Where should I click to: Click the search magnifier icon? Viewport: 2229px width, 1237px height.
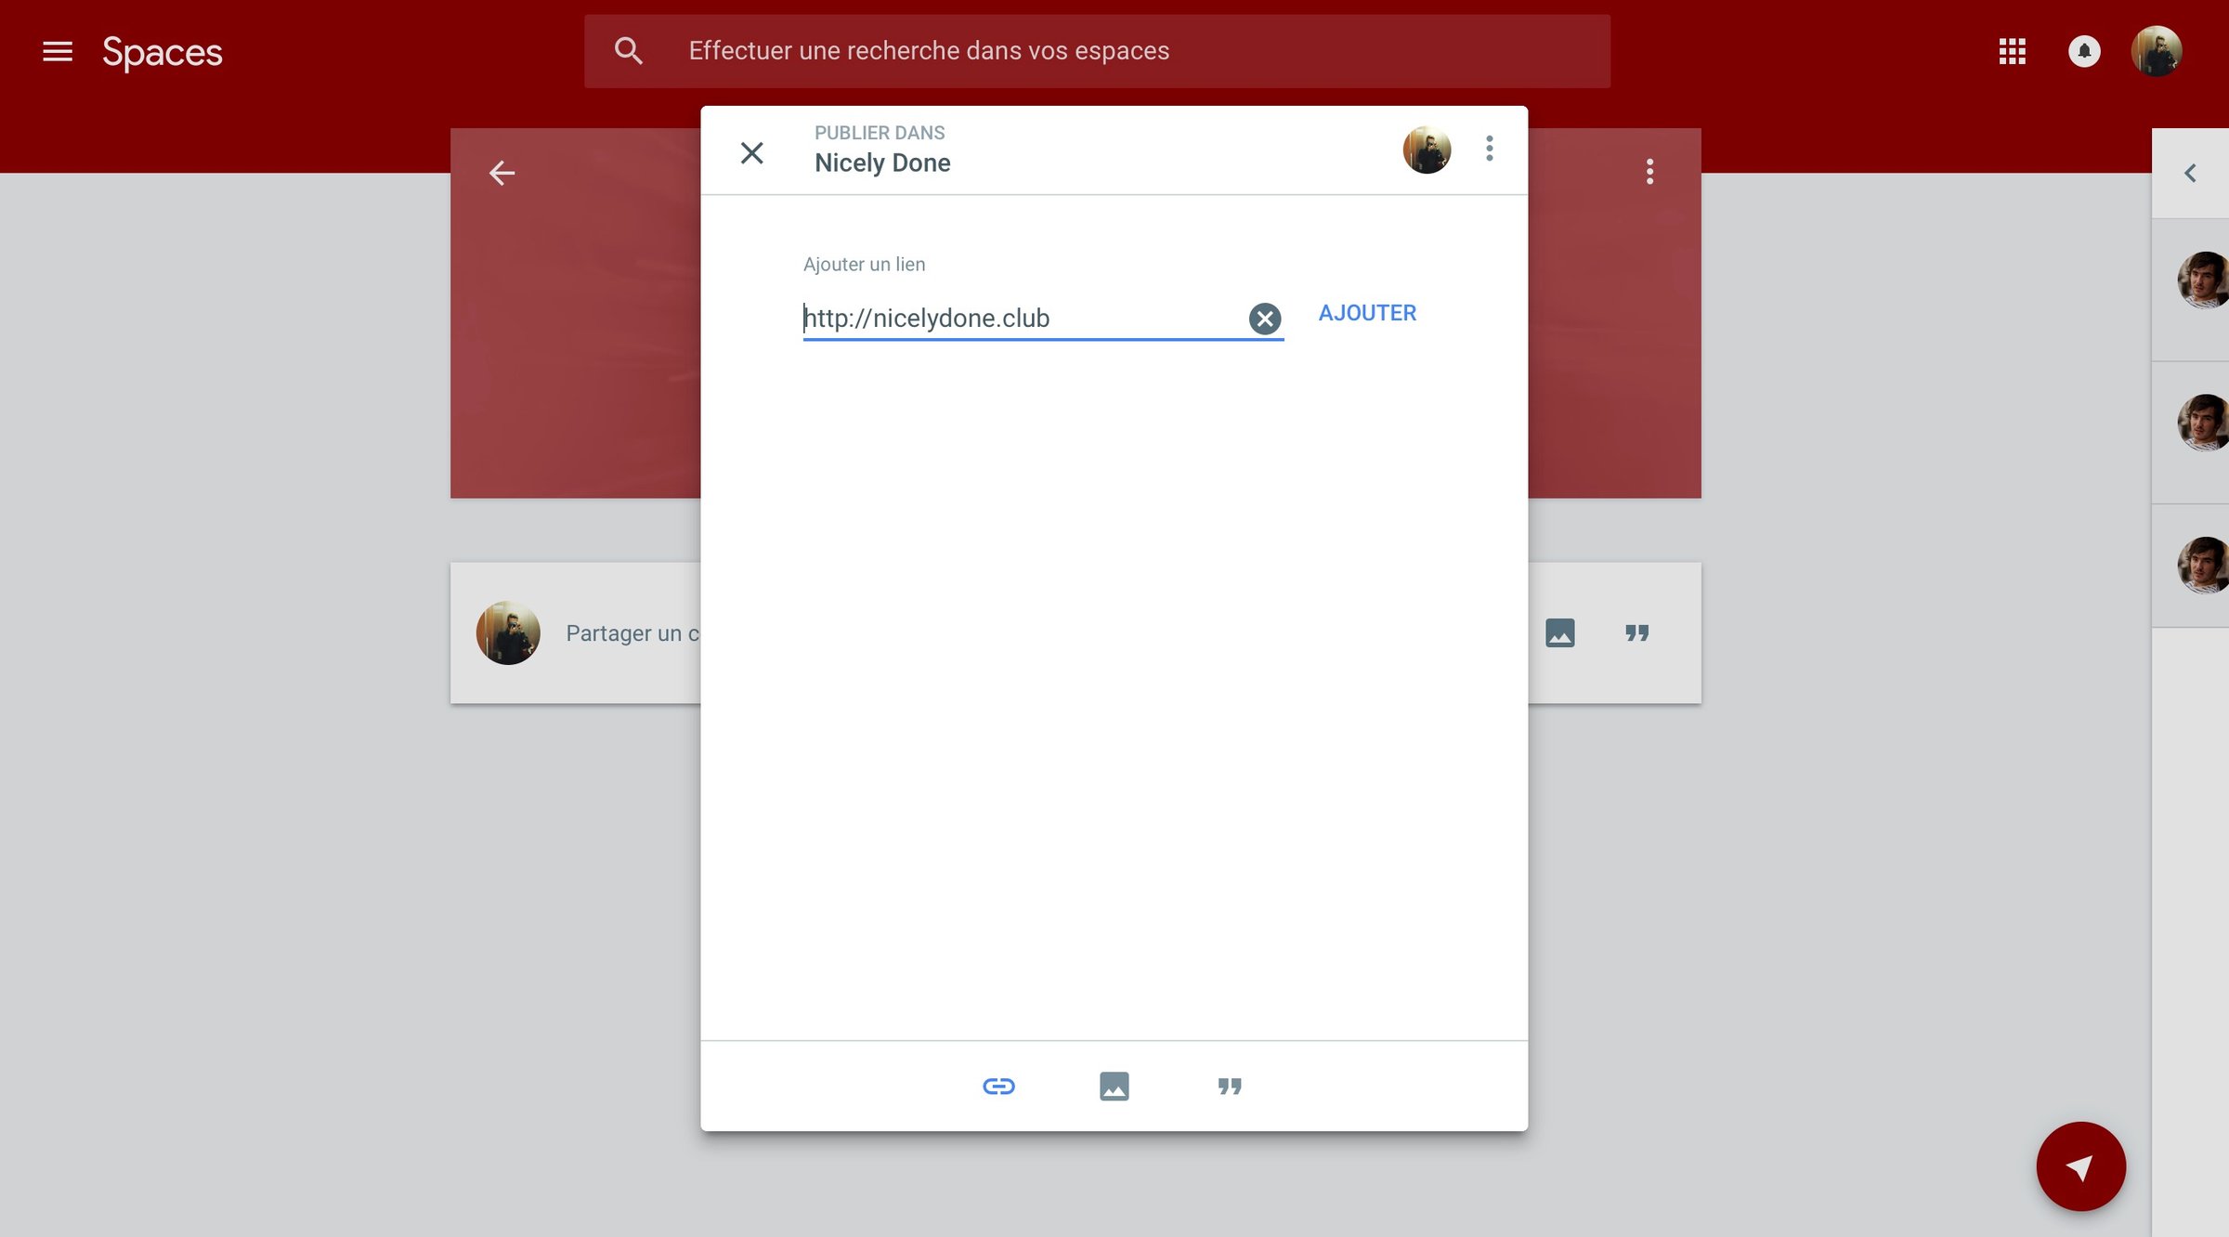point(629,51)
